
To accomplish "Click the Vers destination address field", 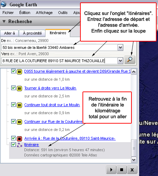I will [59, 61].
